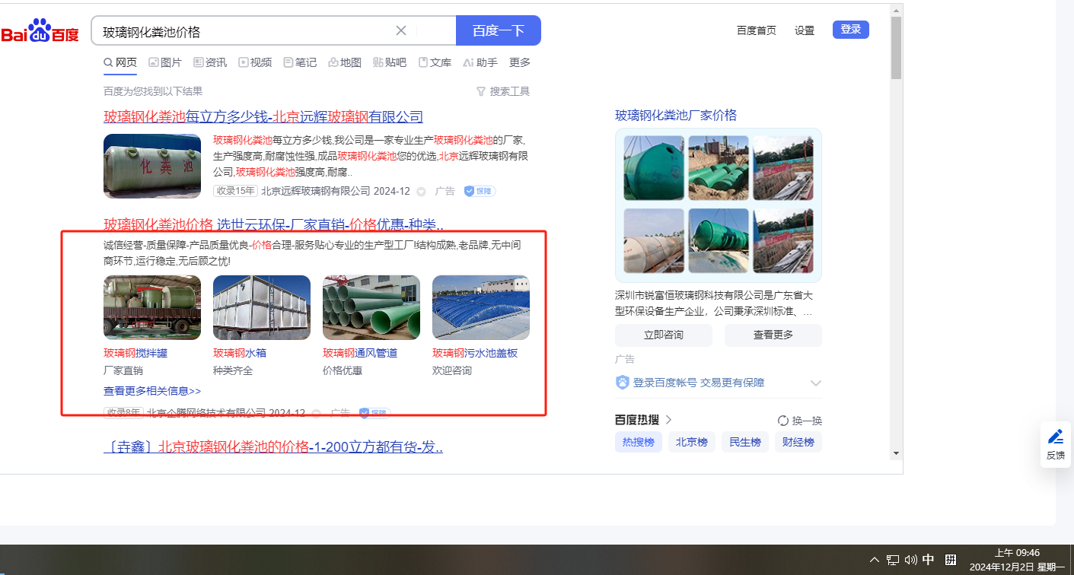Expand the 更多 tab menu
The height and width of the screenshot is (575, 1074).
pyautogui.click(x=520, y=62)
